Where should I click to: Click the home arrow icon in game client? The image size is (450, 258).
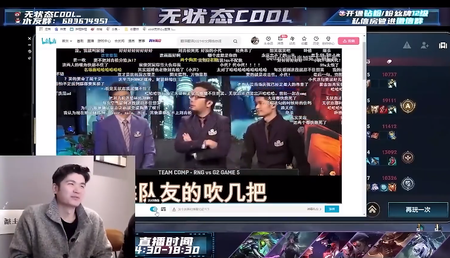pyautogui.click(x=373, y=210)
